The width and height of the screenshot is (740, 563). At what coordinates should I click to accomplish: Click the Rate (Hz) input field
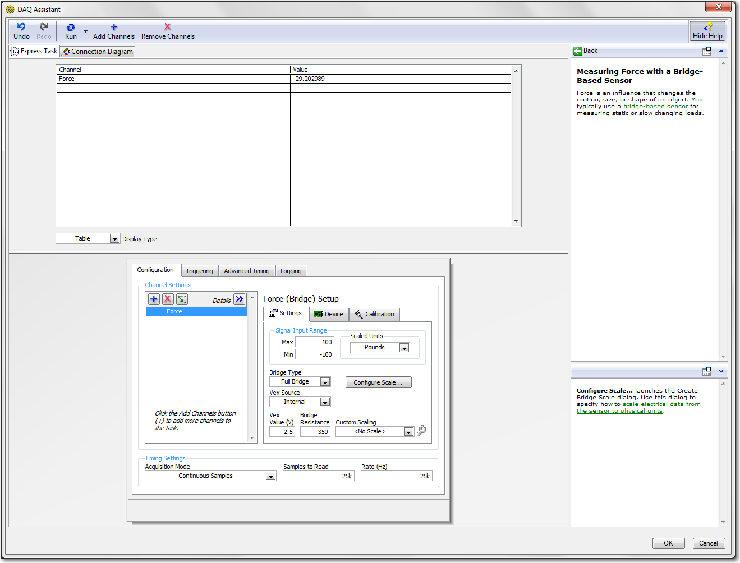[x=396, y=476]
